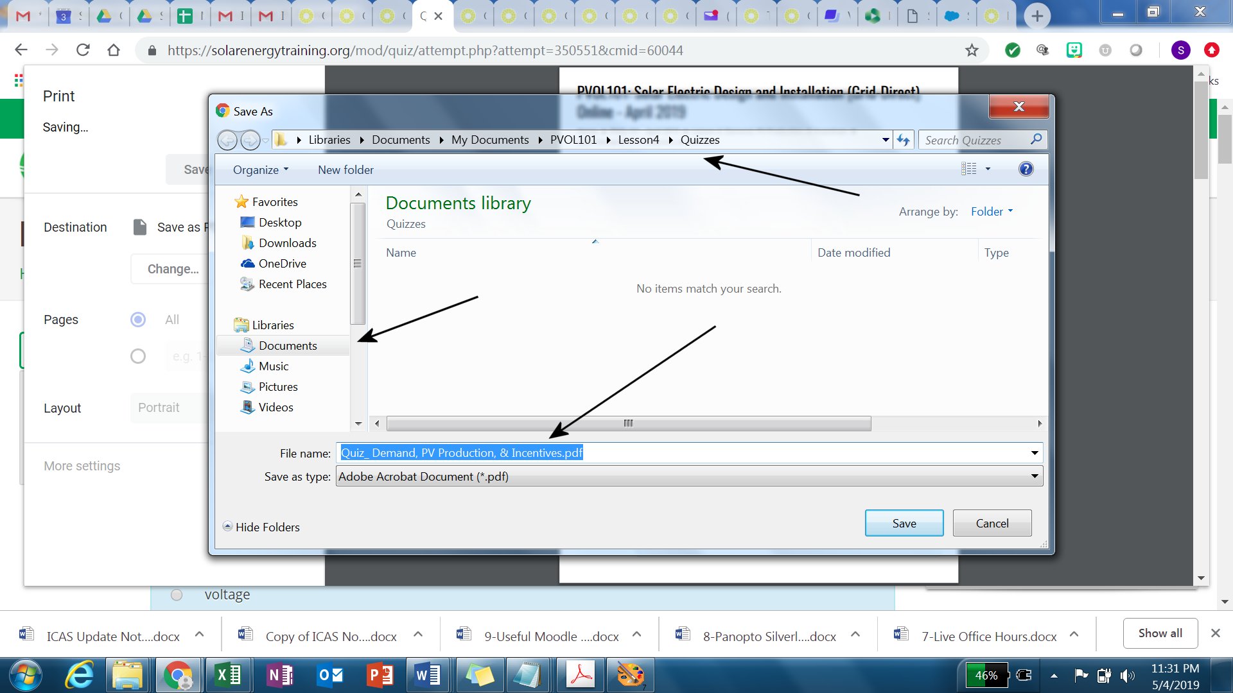The image size is (1233, 693).
Task: Change the print destination
Action: (172, 269)
